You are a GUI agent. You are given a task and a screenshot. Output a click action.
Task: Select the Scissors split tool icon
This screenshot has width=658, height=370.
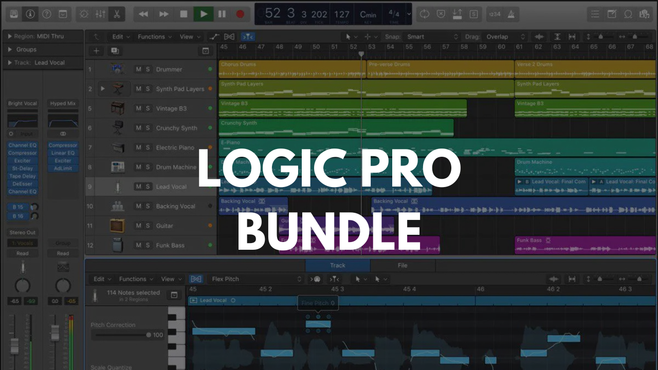(117, 14)
